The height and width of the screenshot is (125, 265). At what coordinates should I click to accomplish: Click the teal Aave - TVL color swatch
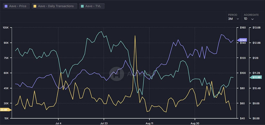point(82,6)
